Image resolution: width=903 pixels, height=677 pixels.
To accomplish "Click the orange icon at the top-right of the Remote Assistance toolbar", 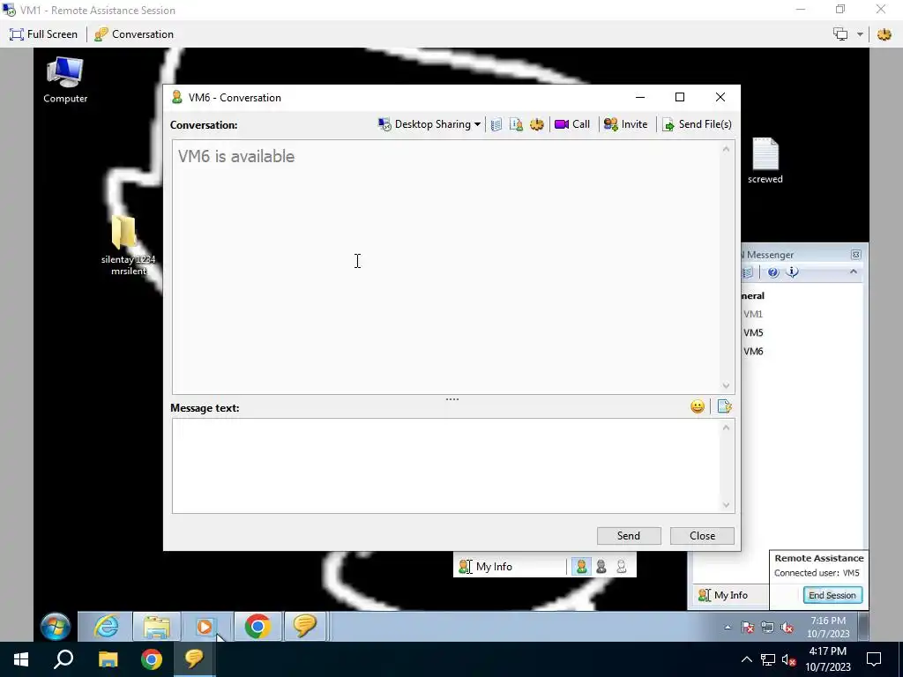I will point(884,34).
